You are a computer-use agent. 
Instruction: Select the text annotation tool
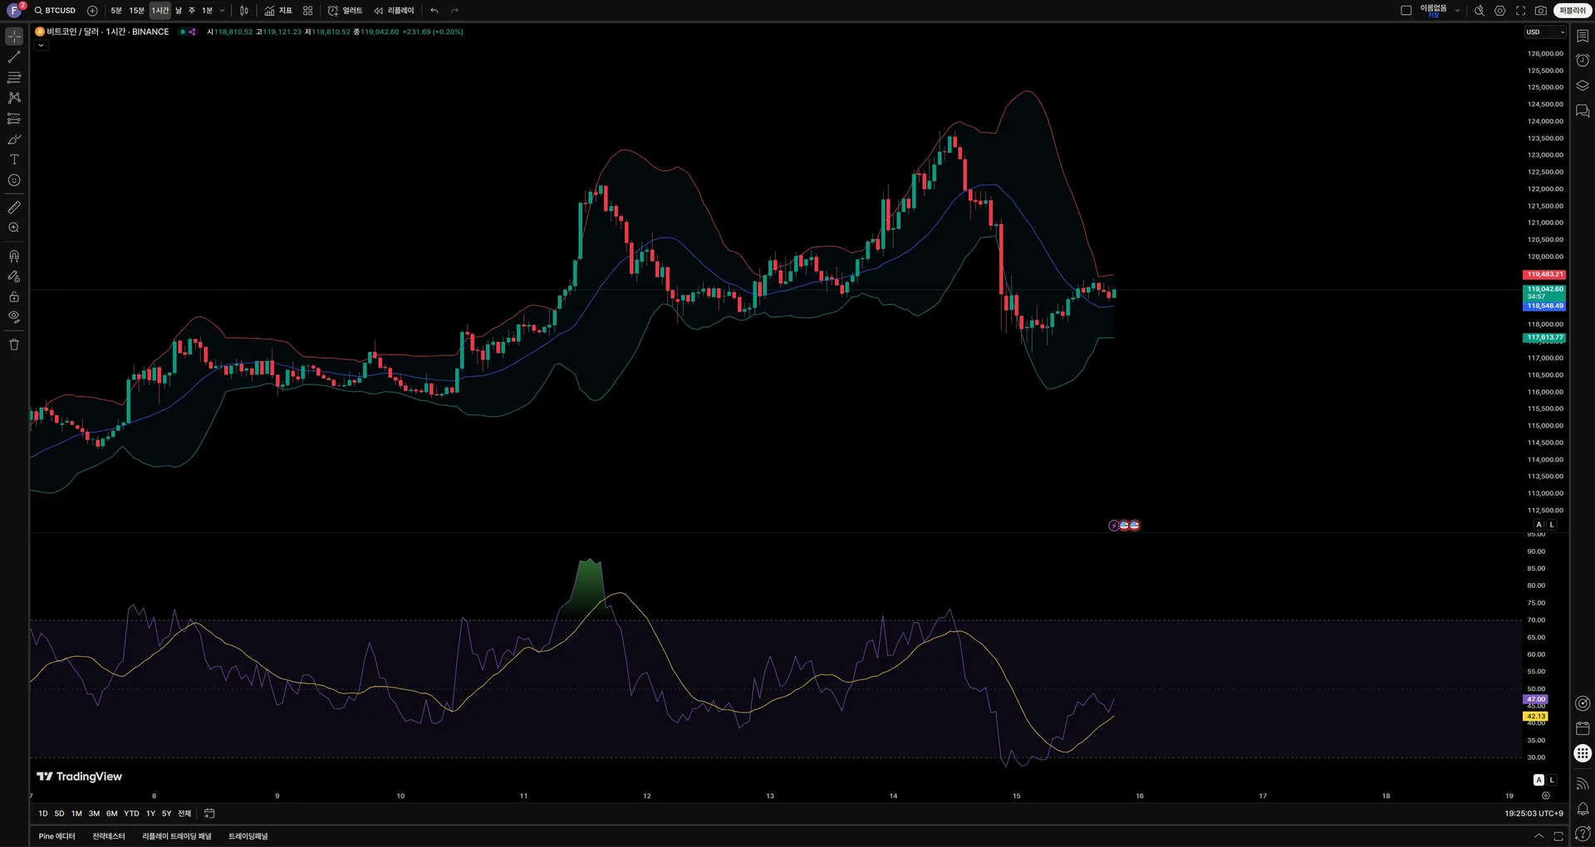[x=14, y=159]
